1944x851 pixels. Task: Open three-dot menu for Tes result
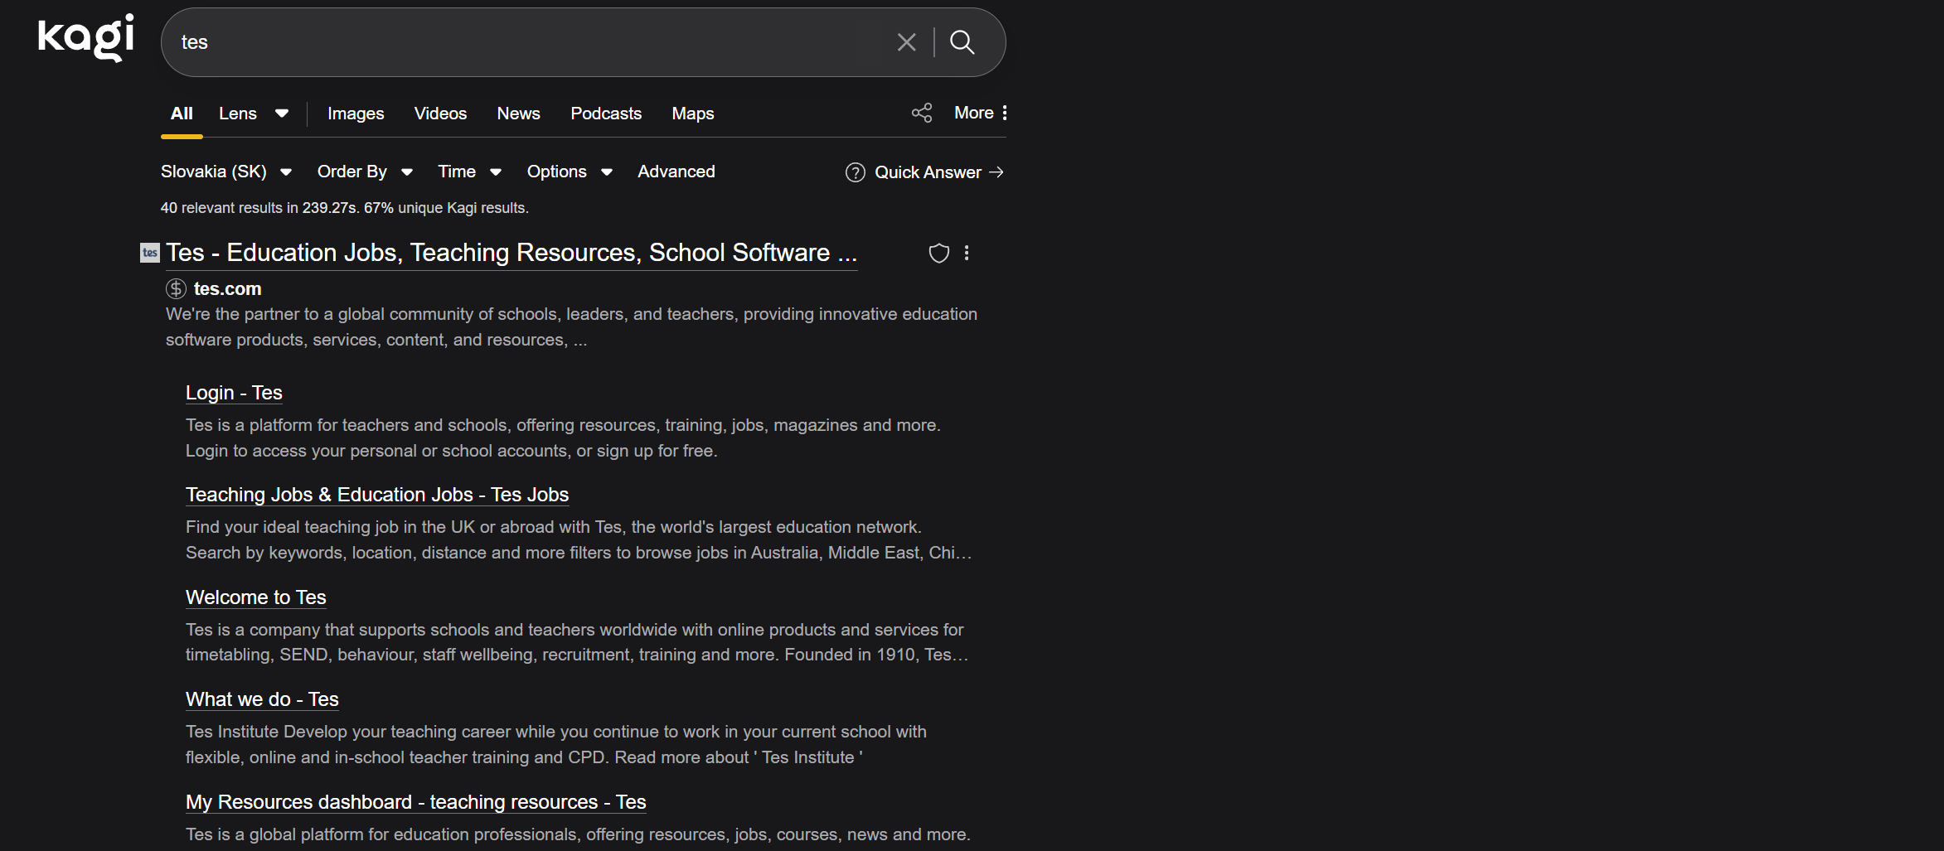click(x=967, y=254)
